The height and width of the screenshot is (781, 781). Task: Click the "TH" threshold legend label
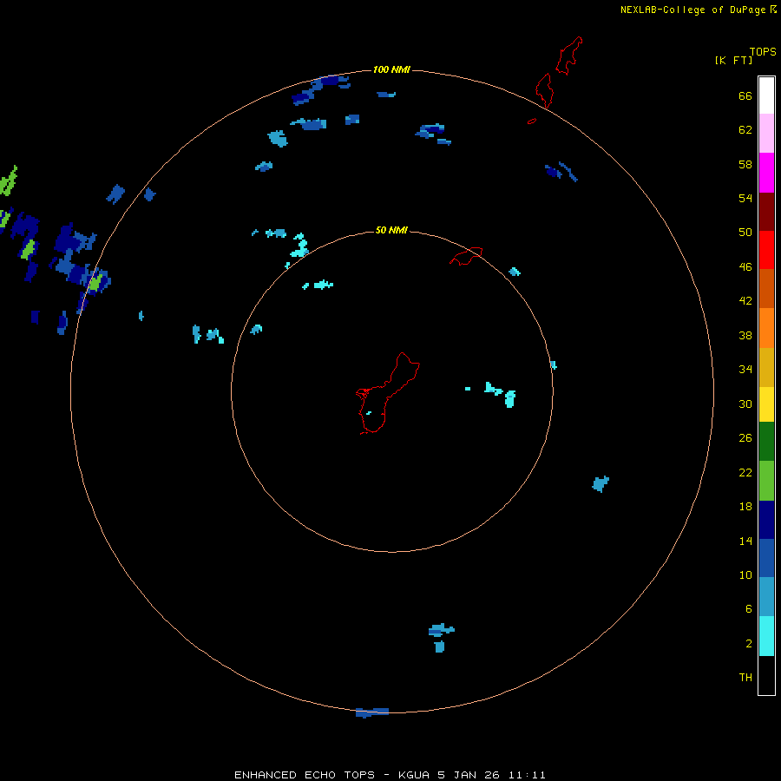click(x=745, y=678)
